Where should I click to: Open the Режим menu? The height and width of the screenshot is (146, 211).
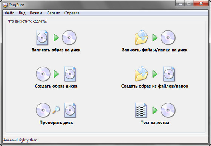coord(36,13)
